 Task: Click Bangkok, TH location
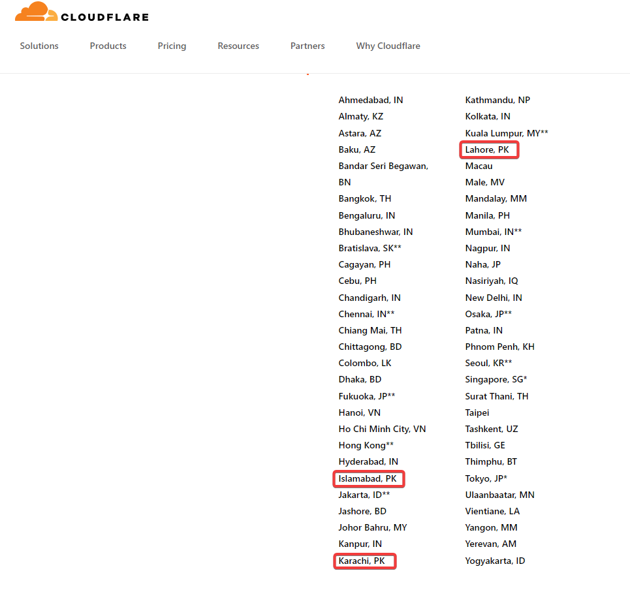(365, 199)
